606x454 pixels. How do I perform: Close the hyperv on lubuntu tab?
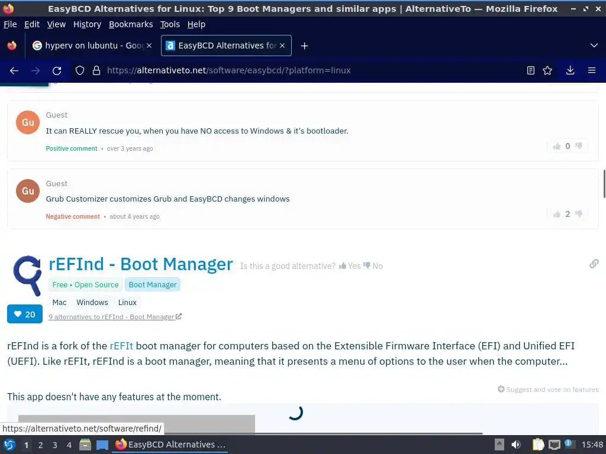149,46
